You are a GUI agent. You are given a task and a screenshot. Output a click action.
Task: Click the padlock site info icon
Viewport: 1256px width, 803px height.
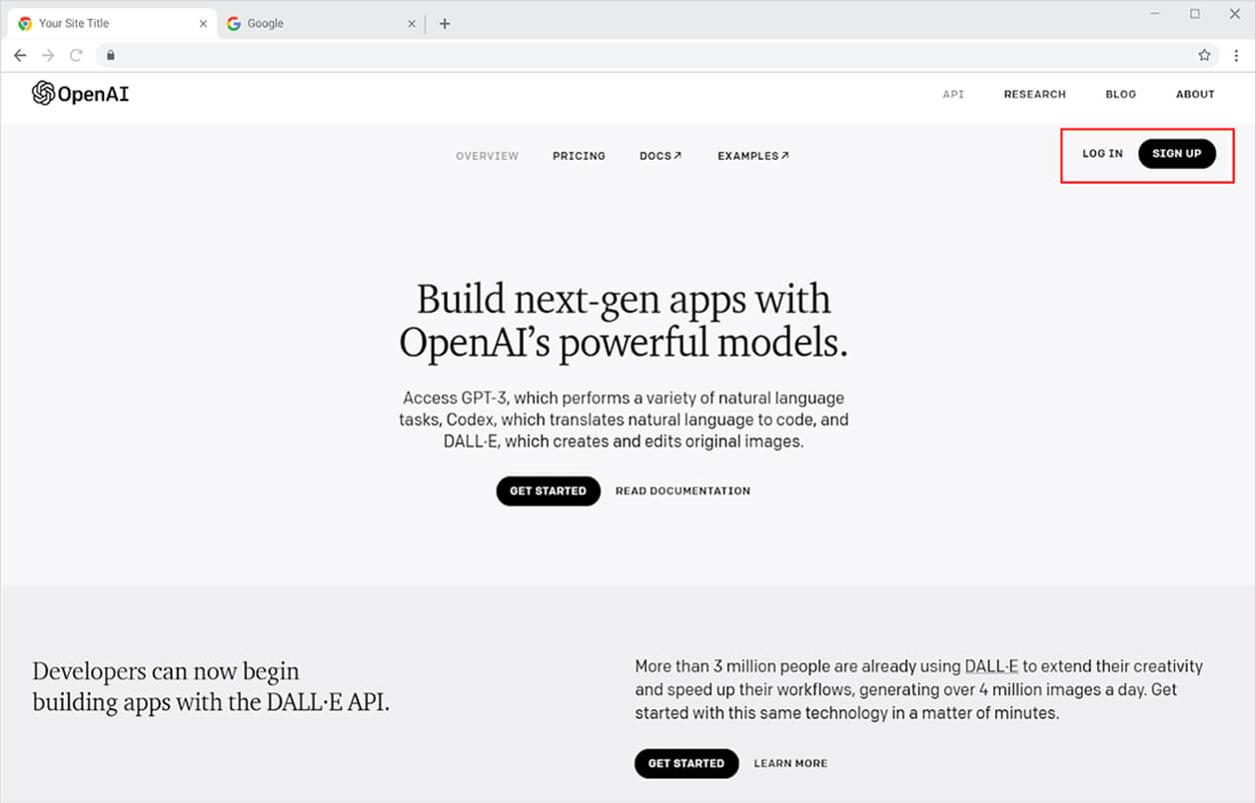111,55
